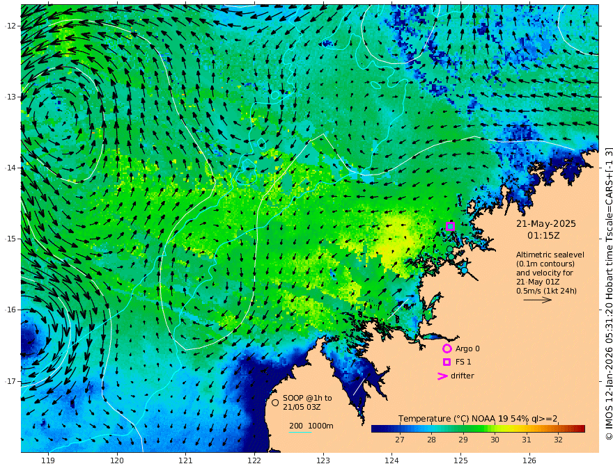Click colorbar tick label '27'
The width and height of the screenshot is (613, 473).
[400, 440]
